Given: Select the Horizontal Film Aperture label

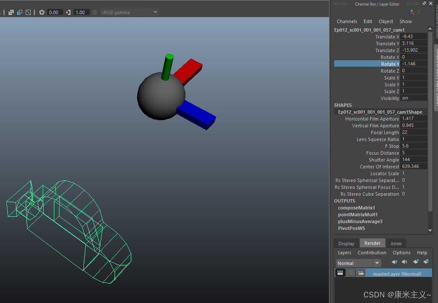Looking at the screenshot, I should click(x=372, y=119).
